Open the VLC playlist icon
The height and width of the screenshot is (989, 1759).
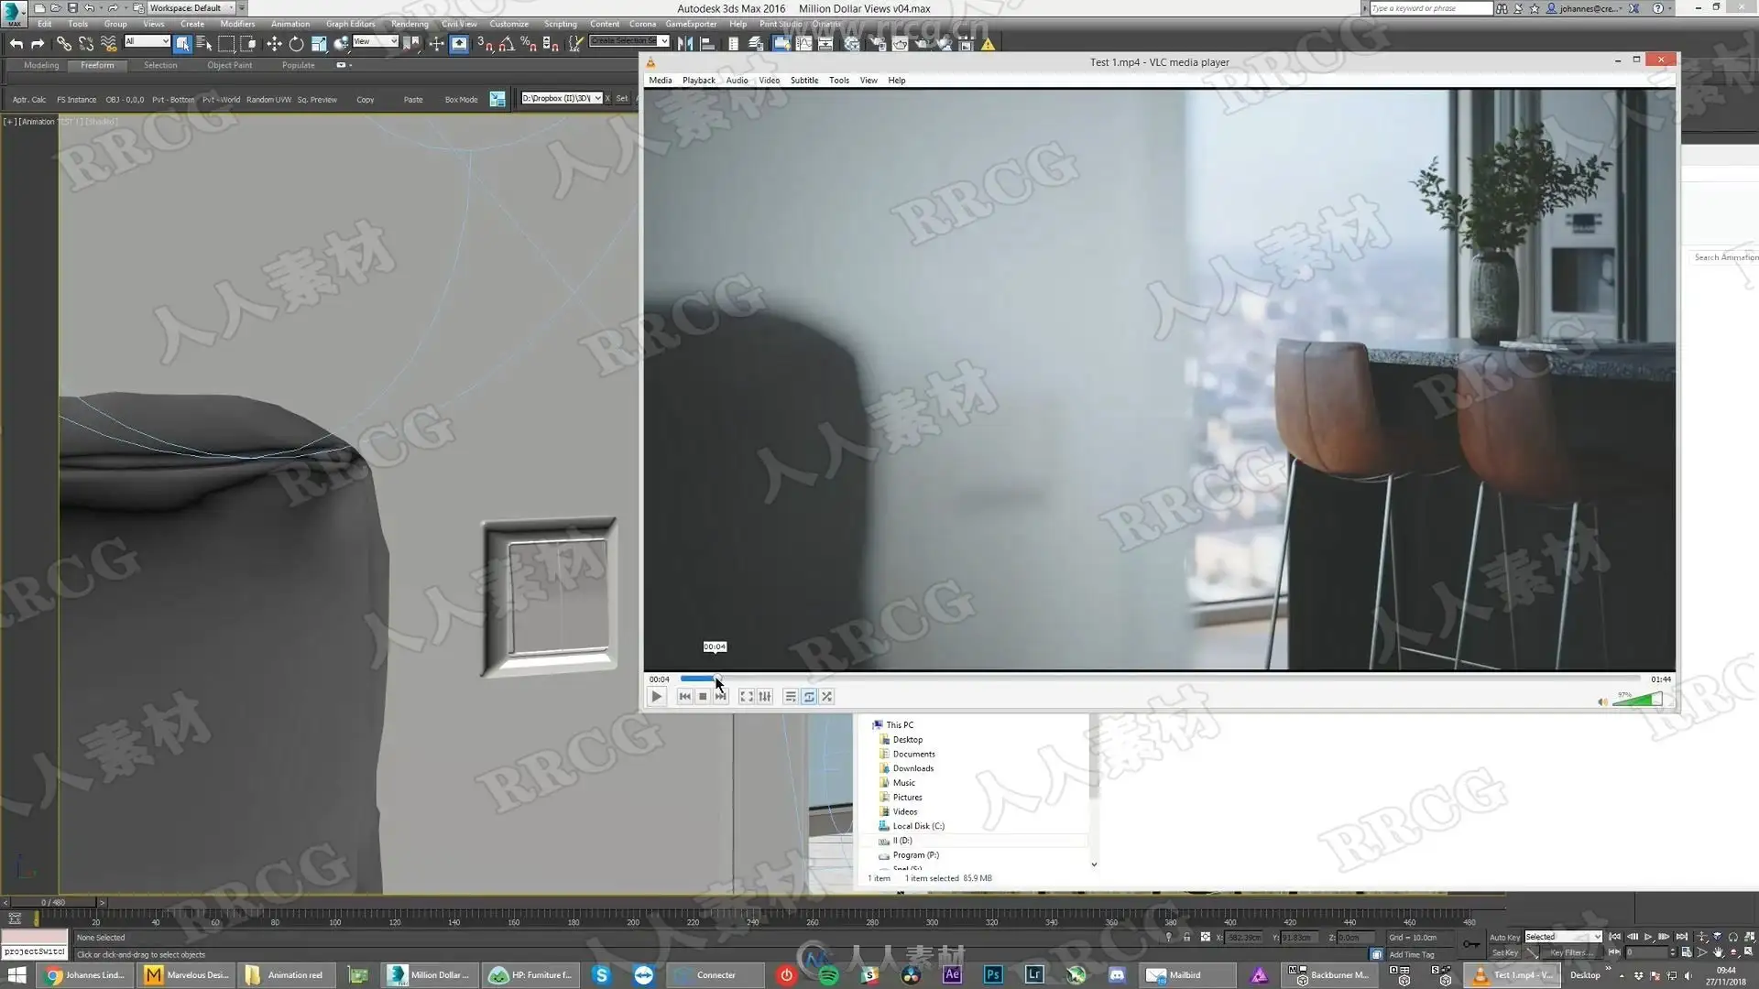tap(791, 697)
